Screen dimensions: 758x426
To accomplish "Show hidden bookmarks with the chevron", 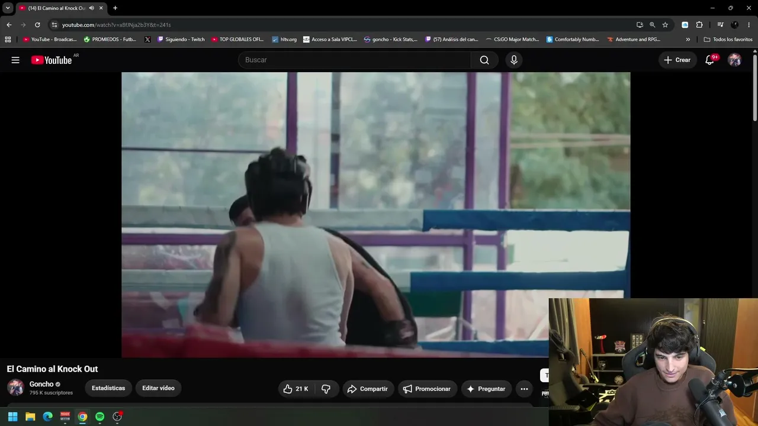I will pos(688,40).
